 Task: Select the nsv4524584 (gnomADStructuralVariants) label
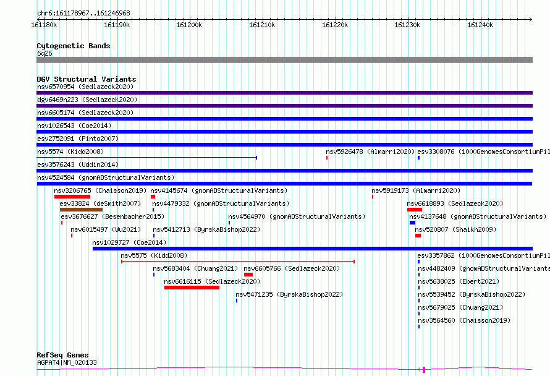[106, 177]
